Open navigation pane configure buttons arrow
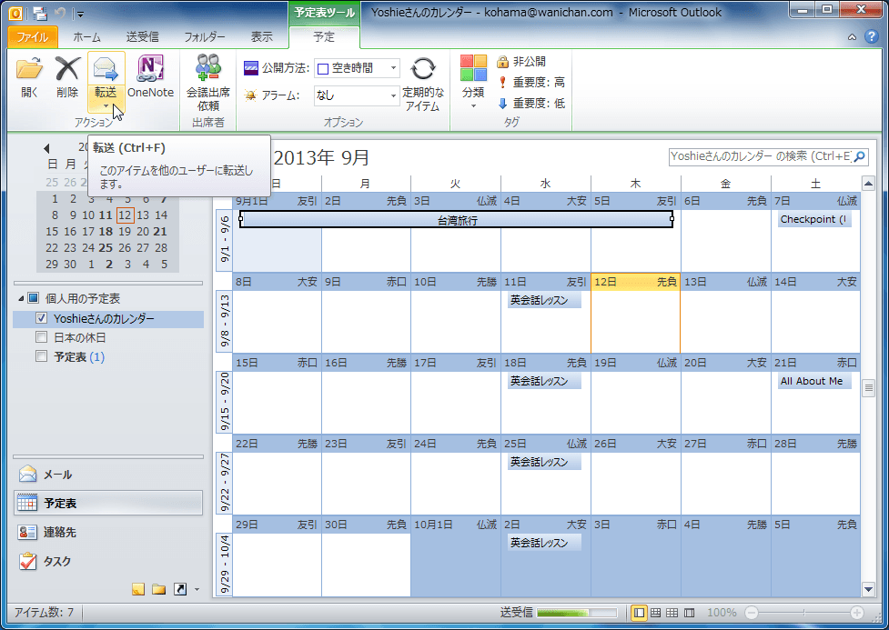 pos(197,590)
